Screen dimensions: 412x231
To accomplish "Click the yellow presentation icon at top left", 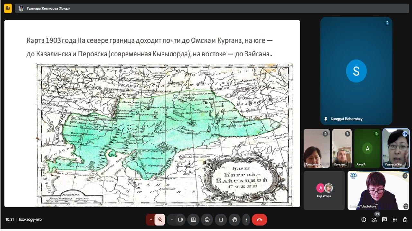I will pyautogui.click(x=8, y=8).
